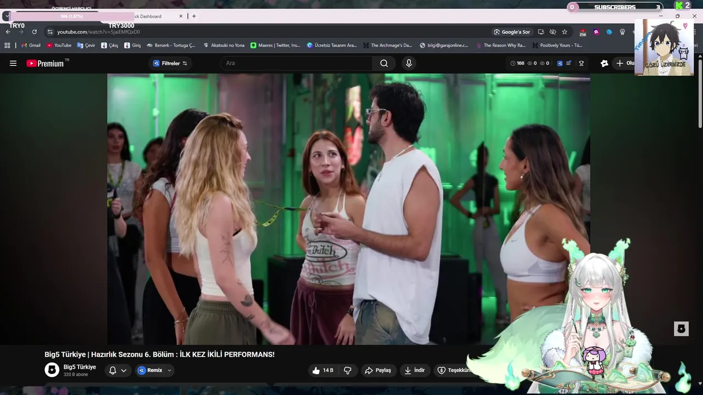Focus the Ara search field
The image size is (703, 395).
(297, 63)
